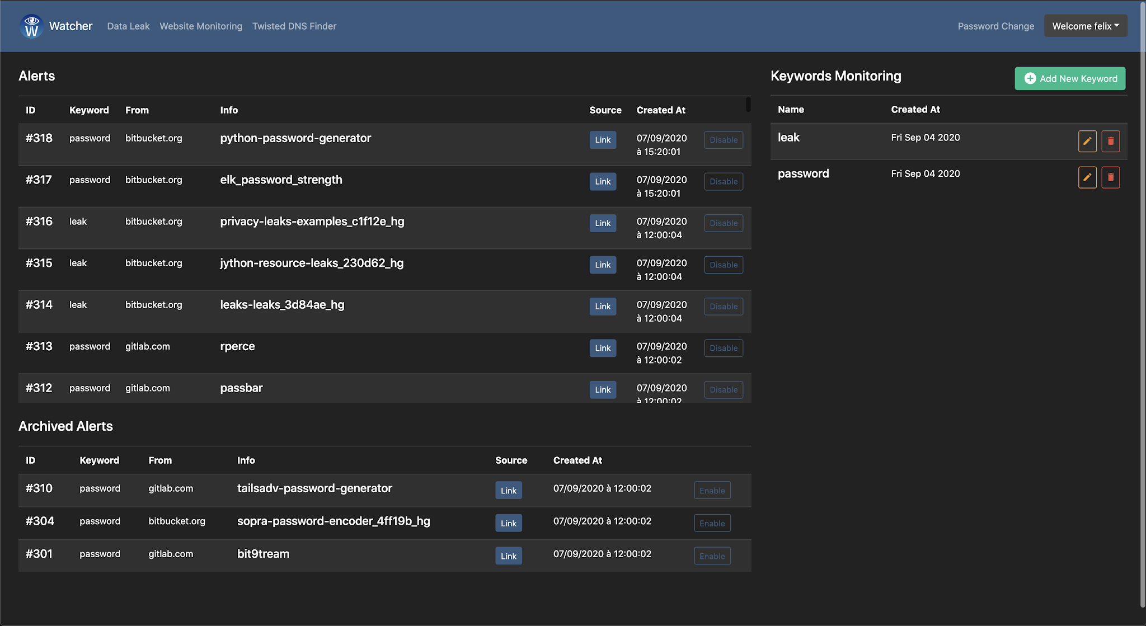Go to Website Monitoring section
The height and width of the screenshot is (626, 1146).
201,26
